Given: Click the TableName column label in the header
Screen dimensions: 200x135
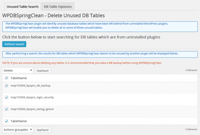Looking at the screenshot, I should click(18, 78).
